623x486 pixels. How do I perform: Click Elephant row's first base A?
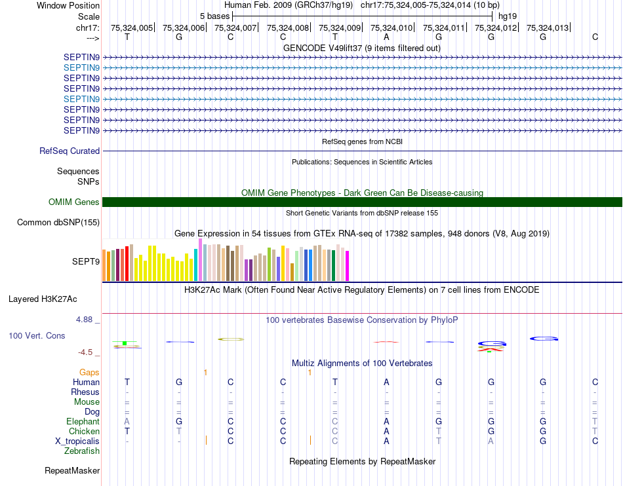[x=127, y=421]
